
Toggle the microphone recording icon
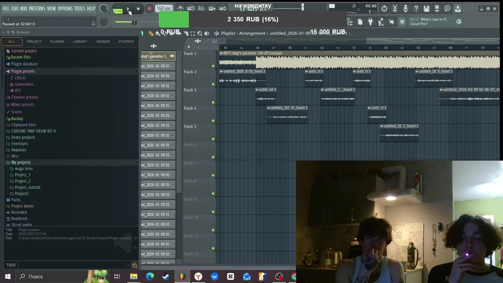tap(406, 8)
